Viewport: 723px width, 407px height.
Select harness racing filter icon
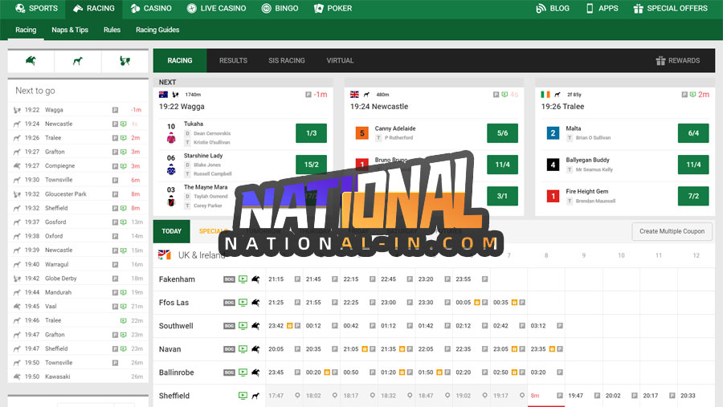coord(125,61)
